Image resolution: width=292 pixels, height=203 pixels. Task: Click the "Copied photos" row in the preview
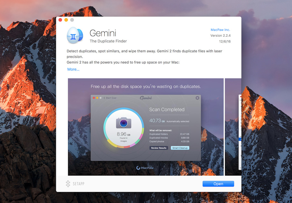169,142
